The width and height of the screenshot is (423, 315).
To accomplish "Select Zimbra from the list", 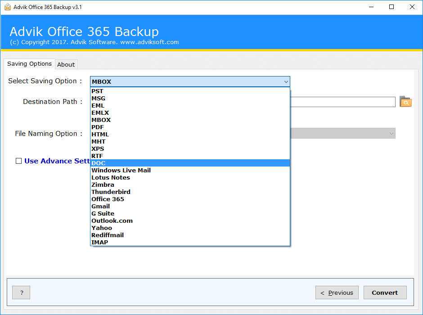I will coord(190,185).
